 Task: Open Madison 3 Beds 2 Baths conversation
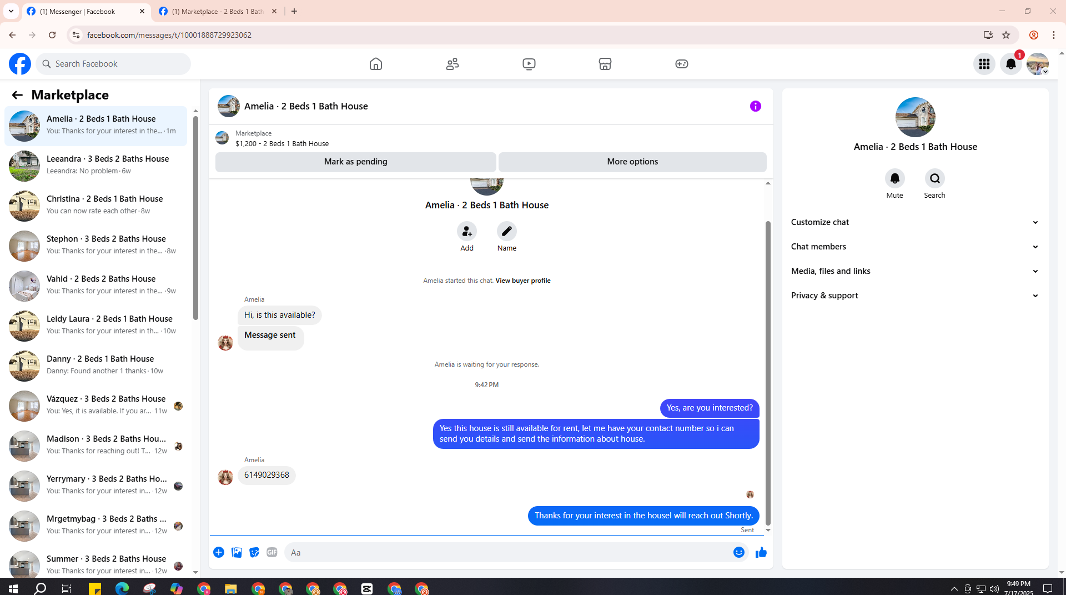click(x=95, y=446)
